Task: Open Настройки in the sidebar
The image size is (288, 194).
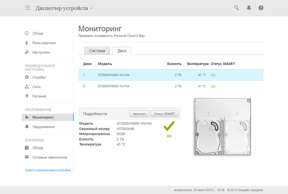Action: (x=41, y=52)
